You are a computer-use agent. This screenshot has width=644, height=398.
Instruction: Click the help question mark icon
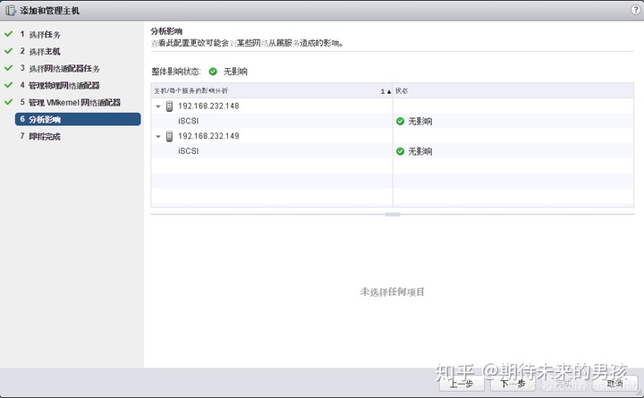click(x=635, y=10)
